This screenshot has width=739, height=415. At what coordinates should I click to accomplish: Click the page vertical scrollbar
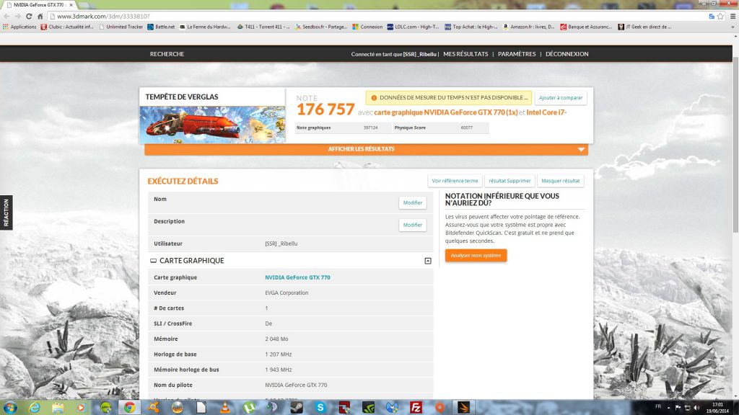[x=735, y=143]
